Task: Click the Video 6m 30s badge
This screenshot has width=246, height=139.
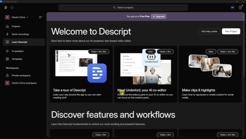Action: pyautogui.click(x=99, y=52)
